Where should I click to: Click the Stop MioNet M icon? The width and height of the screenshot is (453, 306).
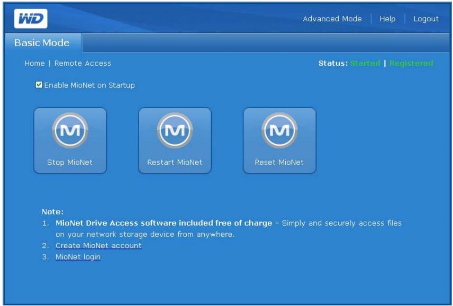click(x=70, y=130)
